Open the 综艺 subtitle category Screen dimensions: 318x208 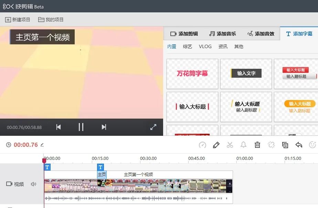188,46
